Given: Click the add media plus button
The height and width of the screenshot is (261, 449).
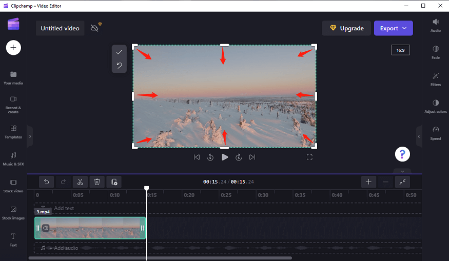Looking at the screenshot, I should (x=13, y=48).
